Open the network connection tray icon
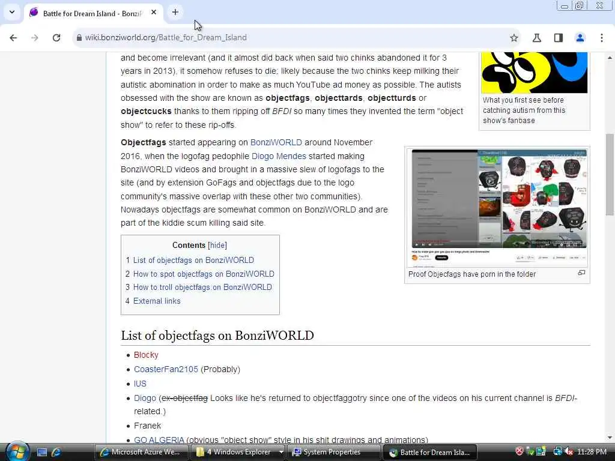The width and height of the screenshot is (615, 461). pyautogui.click(x=557, y=451)
